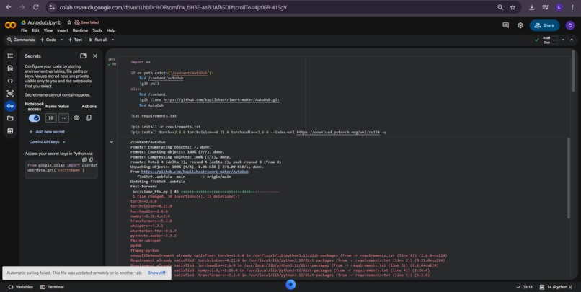Open the Tools menu
This screenshot has height=292, width=581.
pyautogui.click(x=97, y=30)
